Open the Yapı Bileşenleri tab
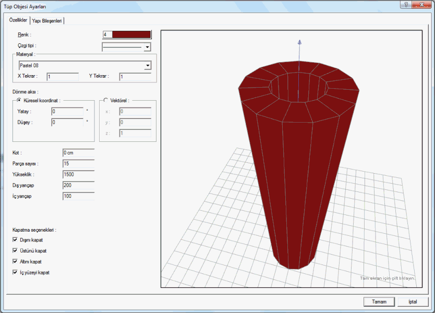The image size is (435, 313). 46,21
